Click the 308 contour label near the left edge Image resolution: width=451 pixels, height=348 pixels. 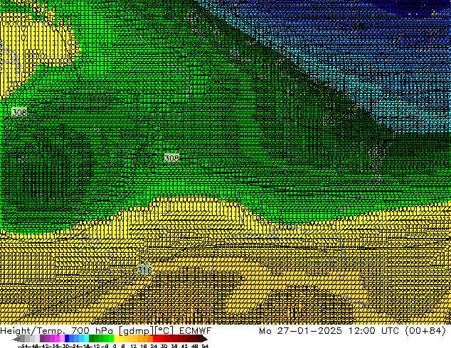pos(19,112)
